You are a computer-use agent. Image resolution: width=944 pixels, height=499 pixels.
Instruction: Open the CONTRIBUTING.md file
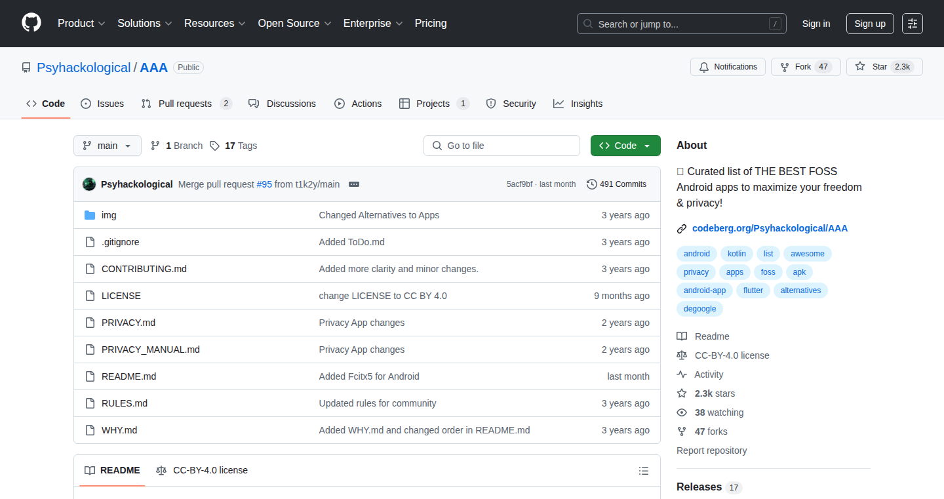pos(144,269)
